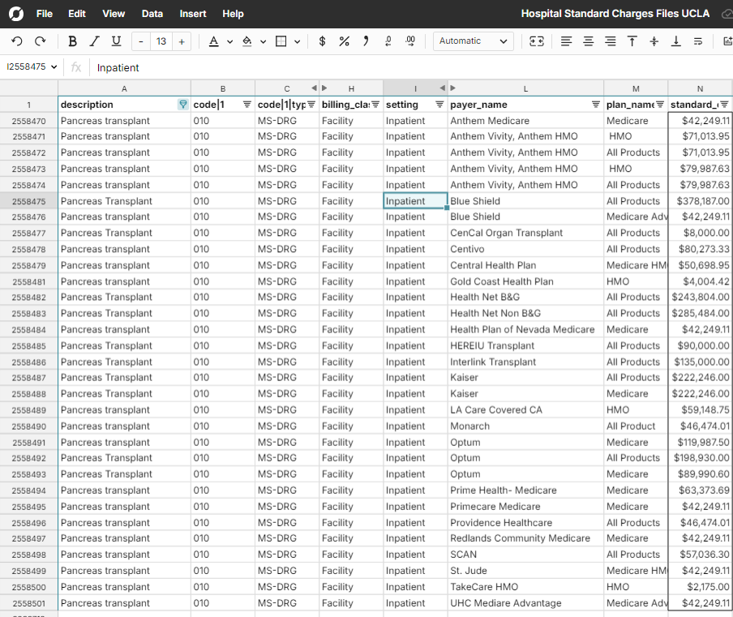Open the Insert menu
Viewport: 733px width, 617px height.
tap(193, 14)
